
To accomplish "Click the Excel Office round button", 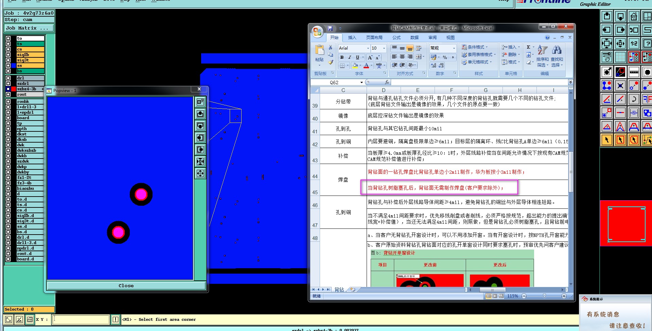I will click(x=317, y=32).
